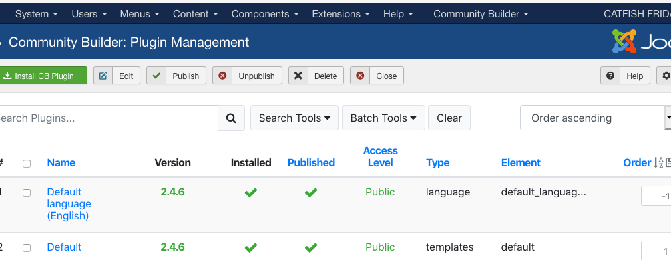Edit order field of Default language row
Viewport: 671px width, 260px height.
tap(656, 196)
